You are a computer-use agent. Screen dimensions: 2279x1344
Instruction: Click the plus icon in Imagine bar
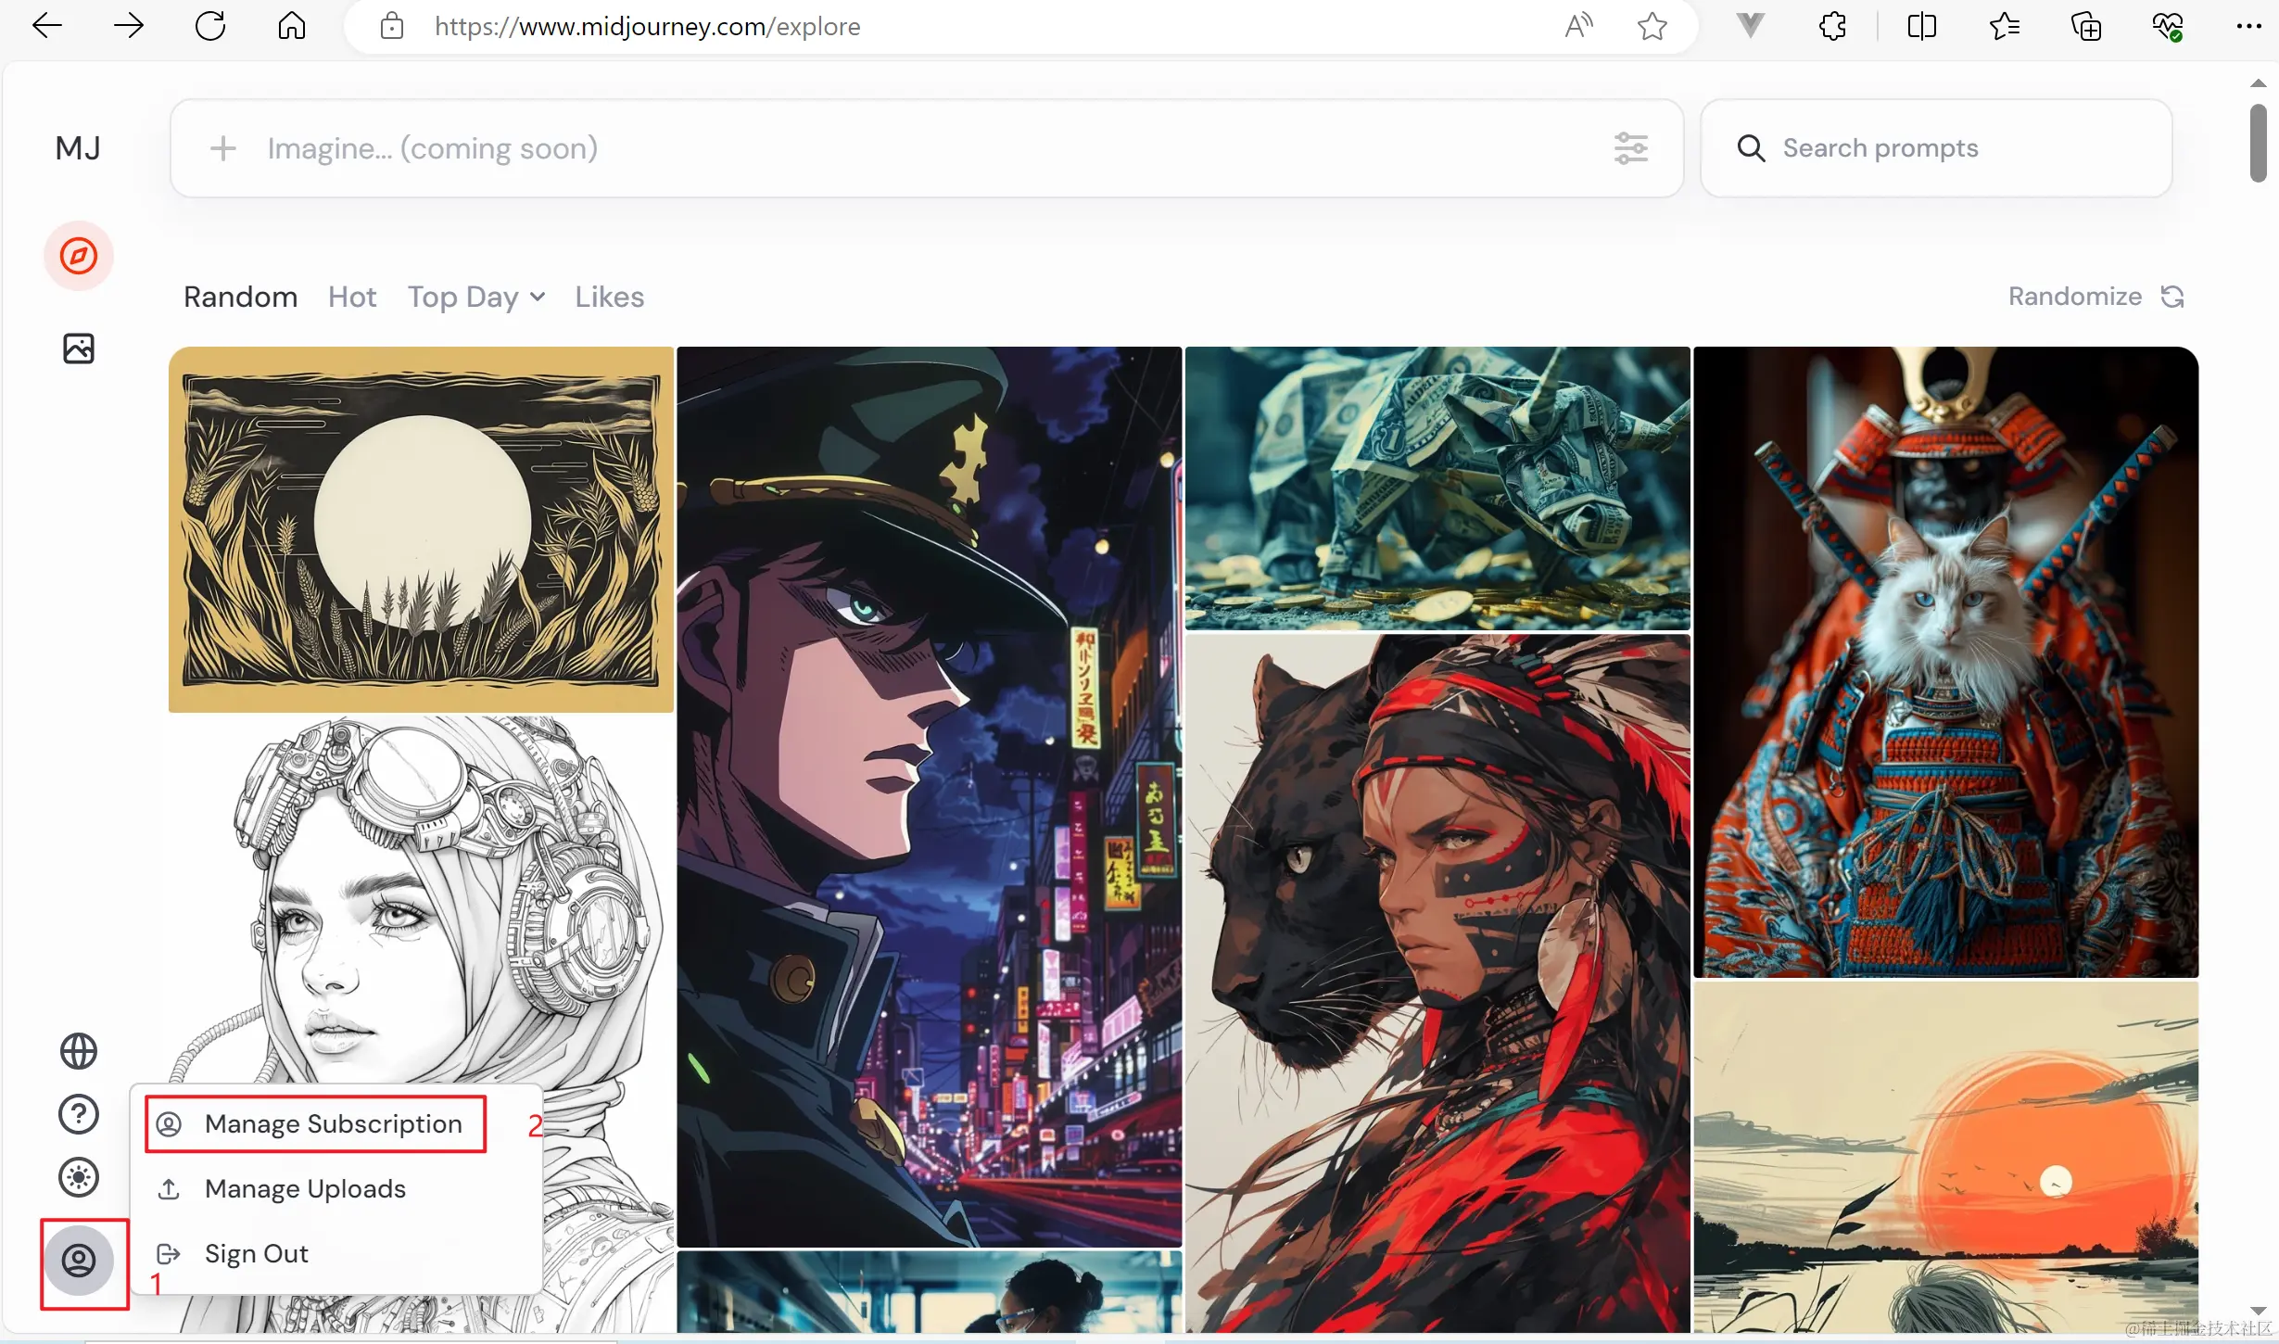(x=223, y=148)
